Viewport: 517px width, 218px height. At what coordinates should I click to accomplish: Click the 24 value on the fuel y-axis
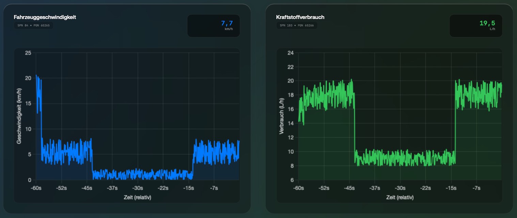tap(291, 53)
